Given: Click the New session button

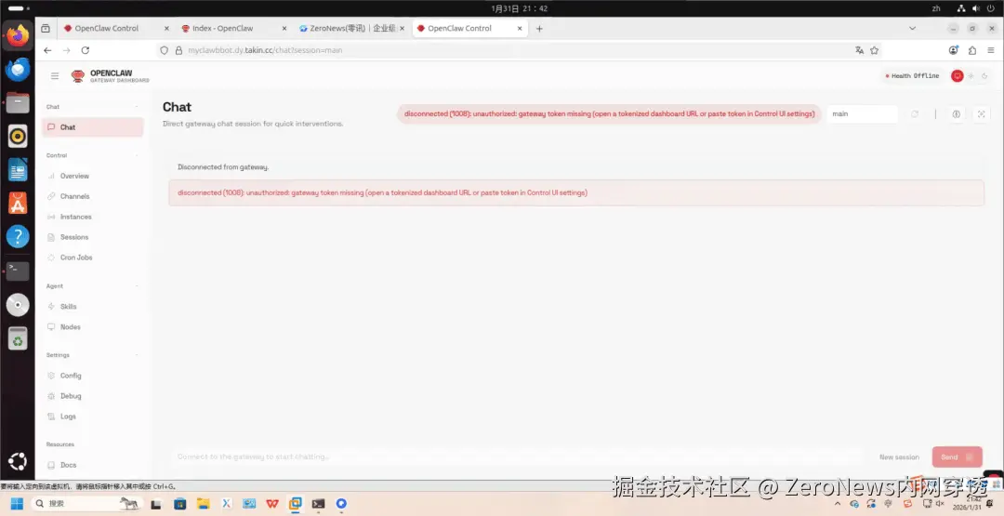Looking at the screenshot, I should pyautogui.click(x=899, y=457).
